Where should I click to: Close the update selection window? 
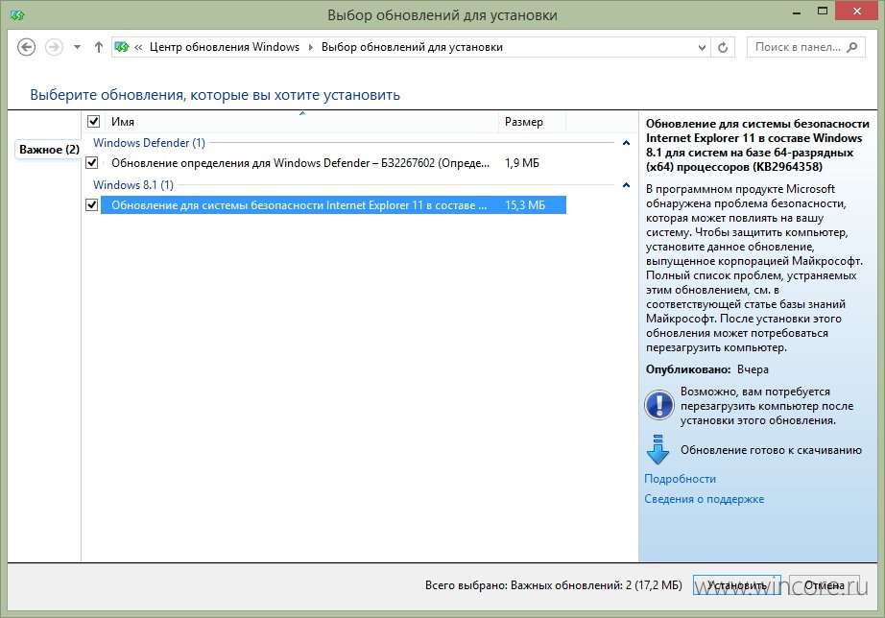(857, 12)
